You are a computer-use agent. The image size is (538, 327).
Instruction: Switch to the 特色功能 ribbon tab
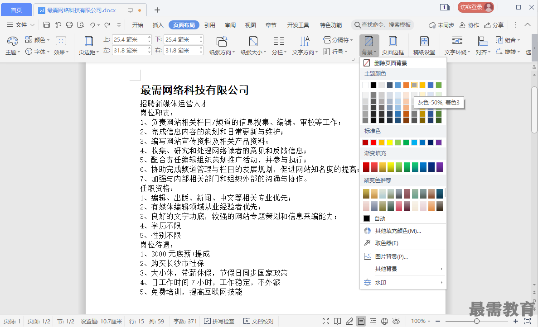pyautogui.click(x=331, y=25)
